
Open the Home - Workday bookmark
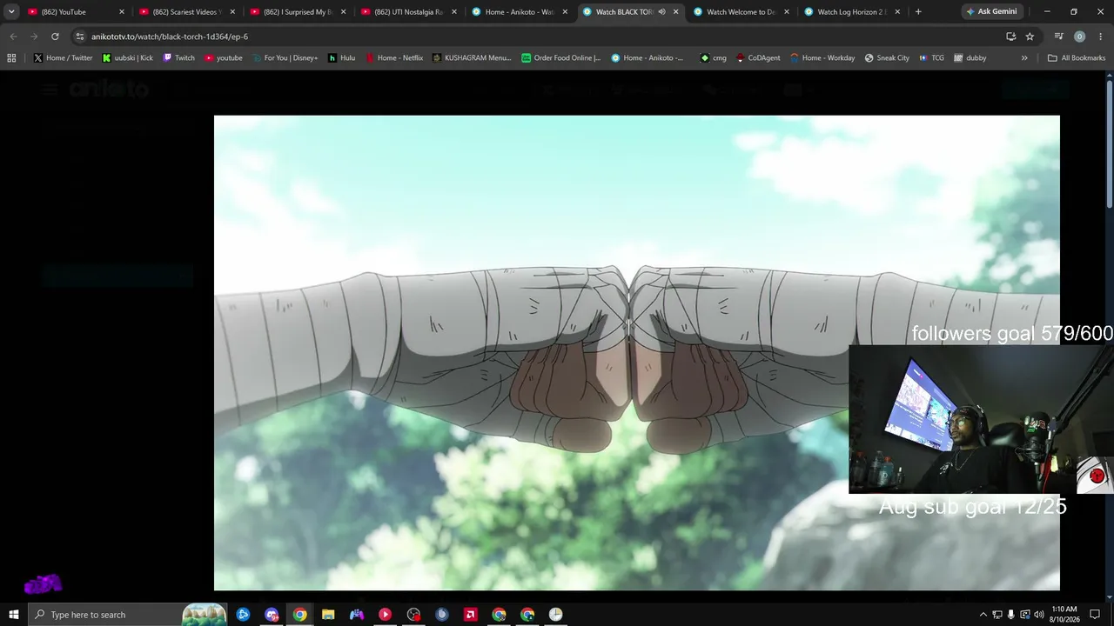(x=822, y=58)
